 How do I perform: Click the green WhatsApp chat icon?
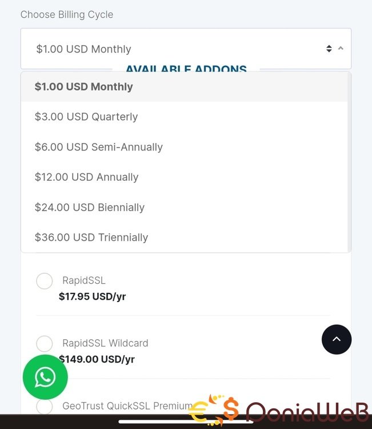click(x=45, y=377)
